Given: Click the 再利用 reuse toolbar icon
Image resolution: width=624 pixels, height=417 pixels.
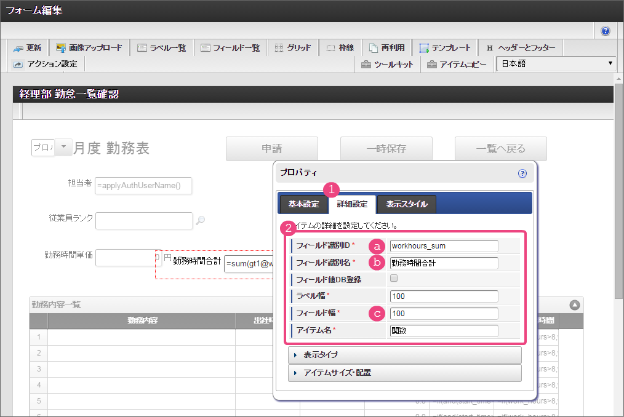Looking at the screenshot, I should point(387,48).
